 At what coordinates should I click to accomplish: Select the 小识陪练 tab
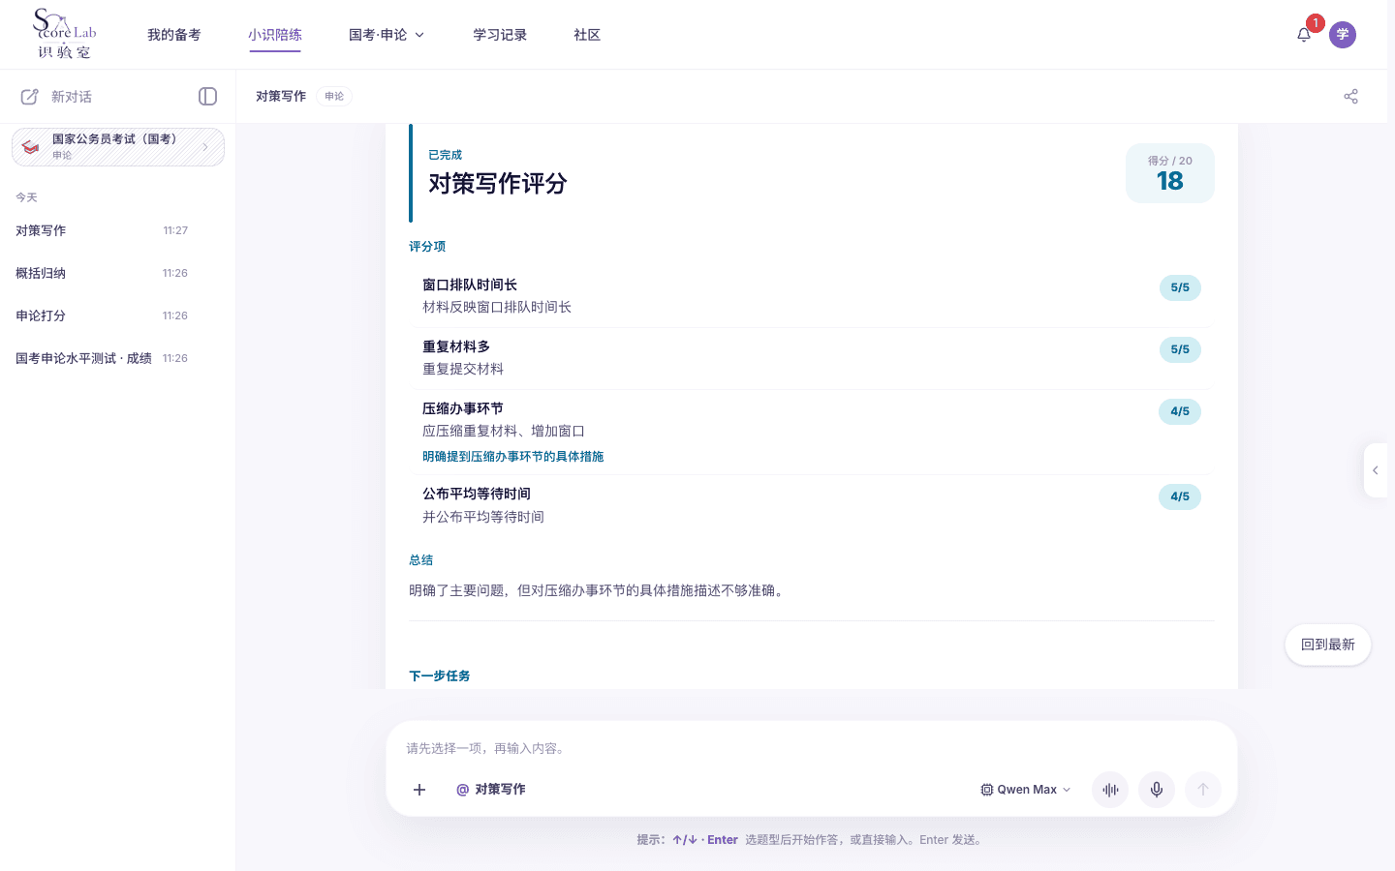point(275,35)
